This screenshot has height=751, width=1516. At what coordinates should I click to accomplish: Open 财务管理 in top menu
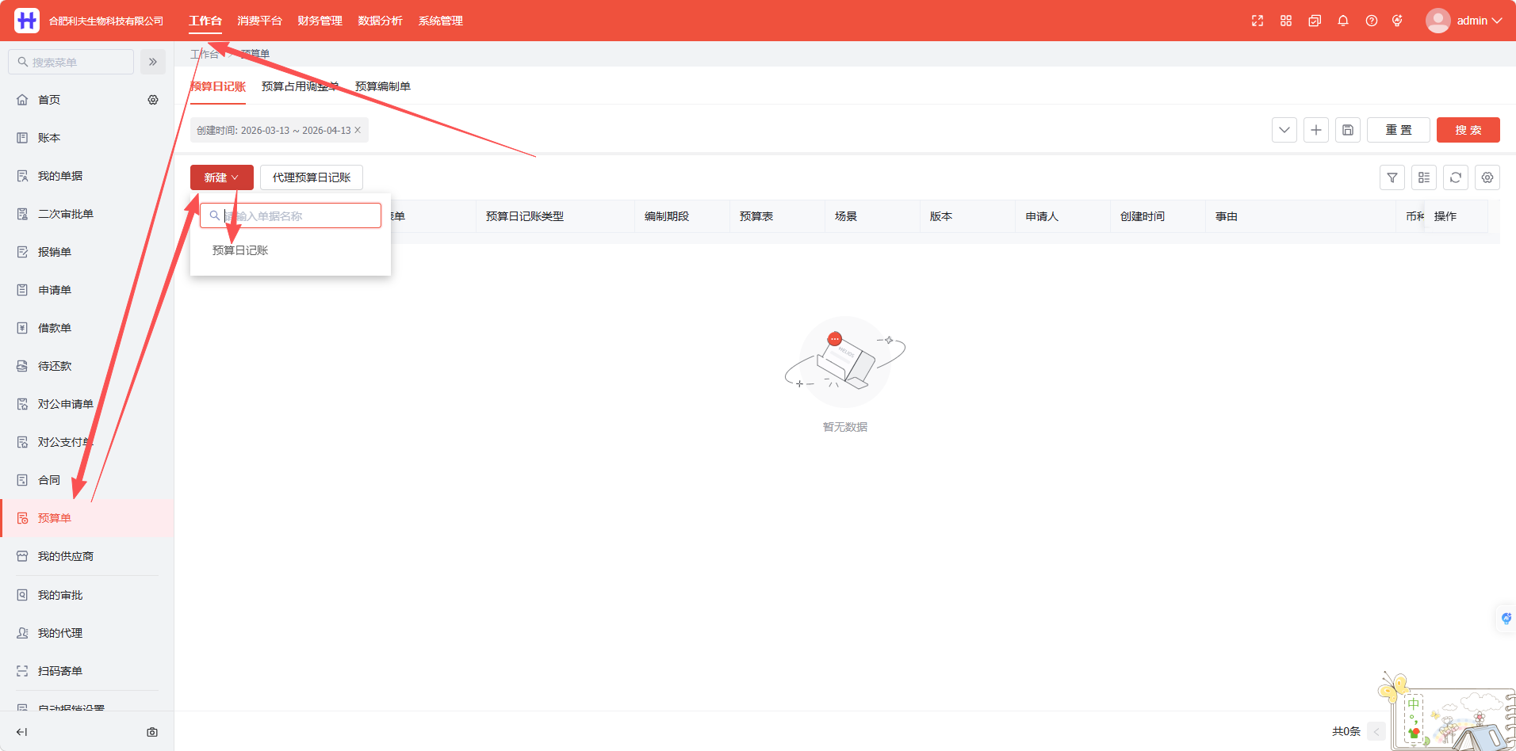tap(320, 21)
